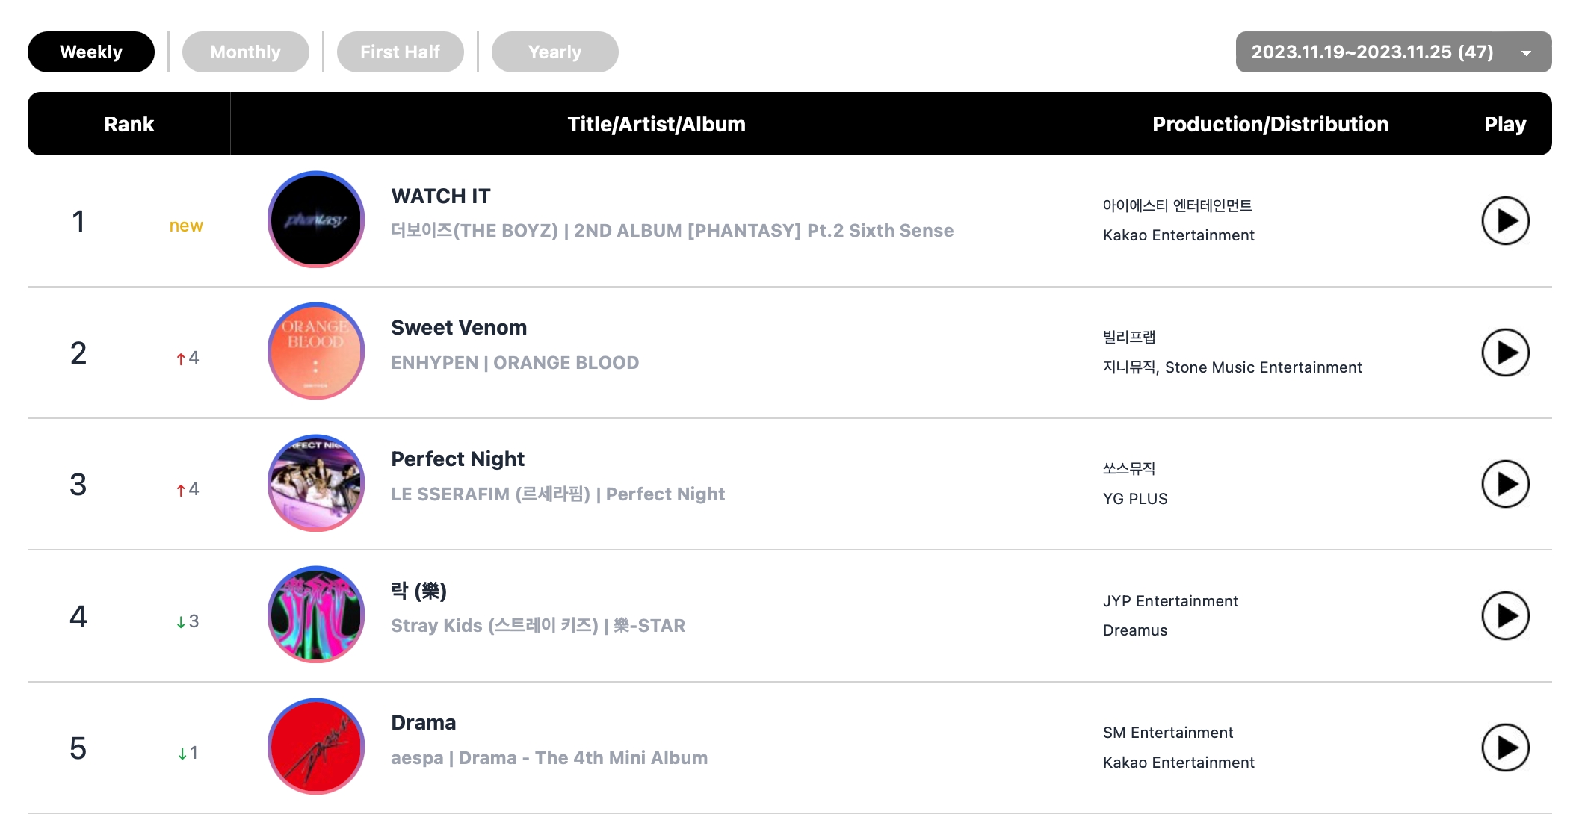Select the 樂-STAR album cover image

point(316,615)
